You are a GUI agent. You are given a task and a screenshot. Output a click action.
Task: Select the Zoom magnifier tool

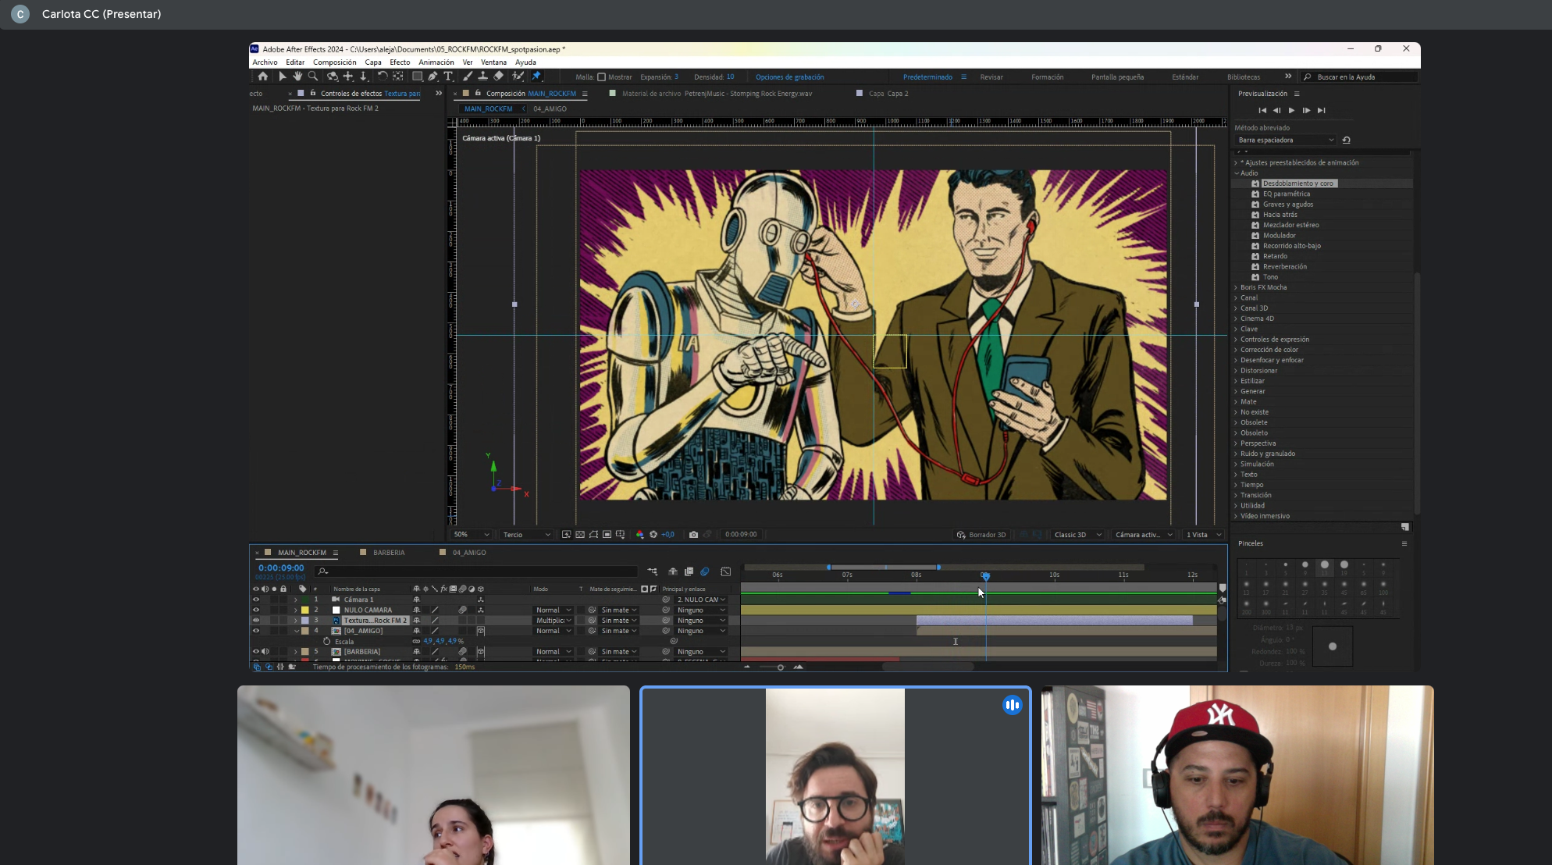point(313,77)
